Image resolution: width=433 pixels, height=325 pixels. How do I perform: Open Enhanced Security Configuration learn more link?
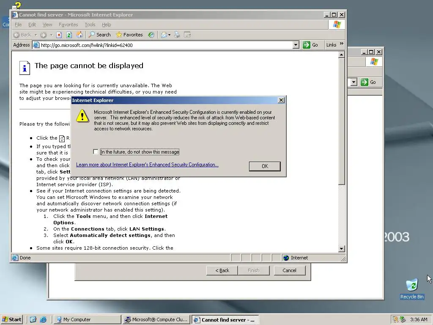point(147,165)
